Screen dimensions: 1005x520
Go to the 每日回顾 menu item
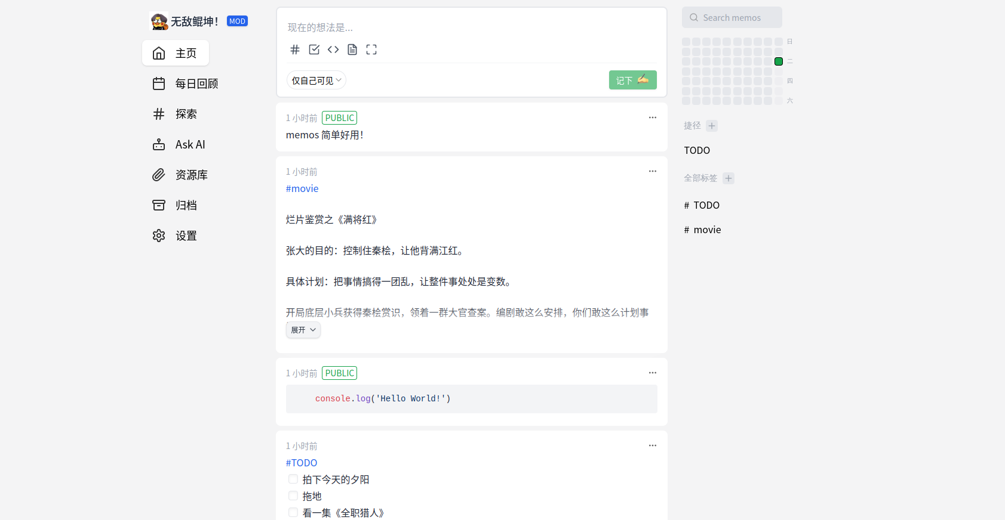[186, 83]
